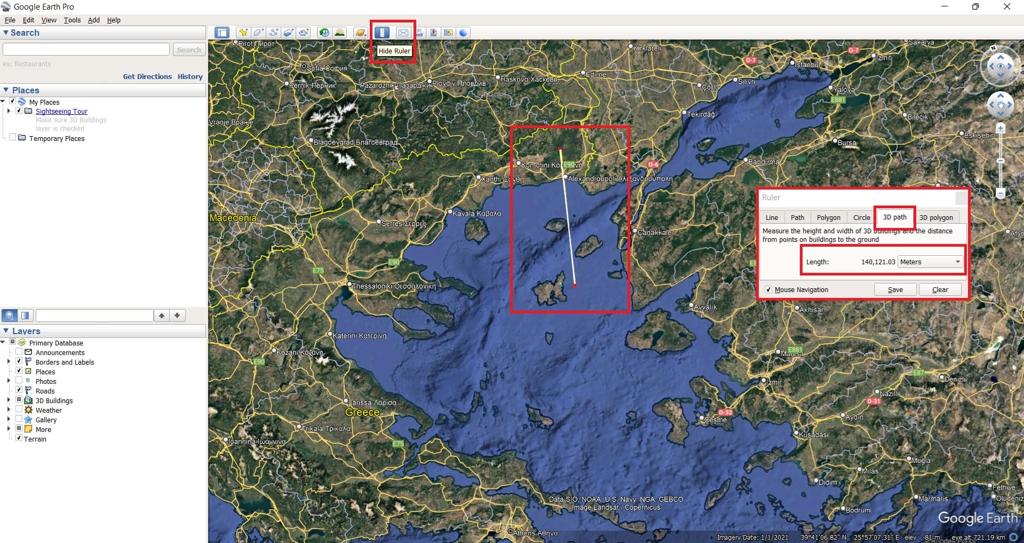Toggle the Mouse Navigation checkbox
Screen dimensions: 1024x543
pos(768,289)
